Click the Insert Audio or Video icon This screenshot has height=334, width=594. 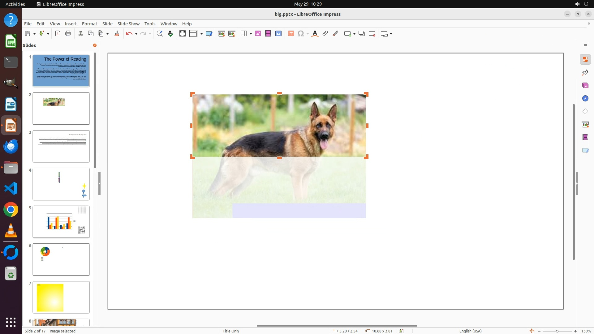tap(268, 34)
